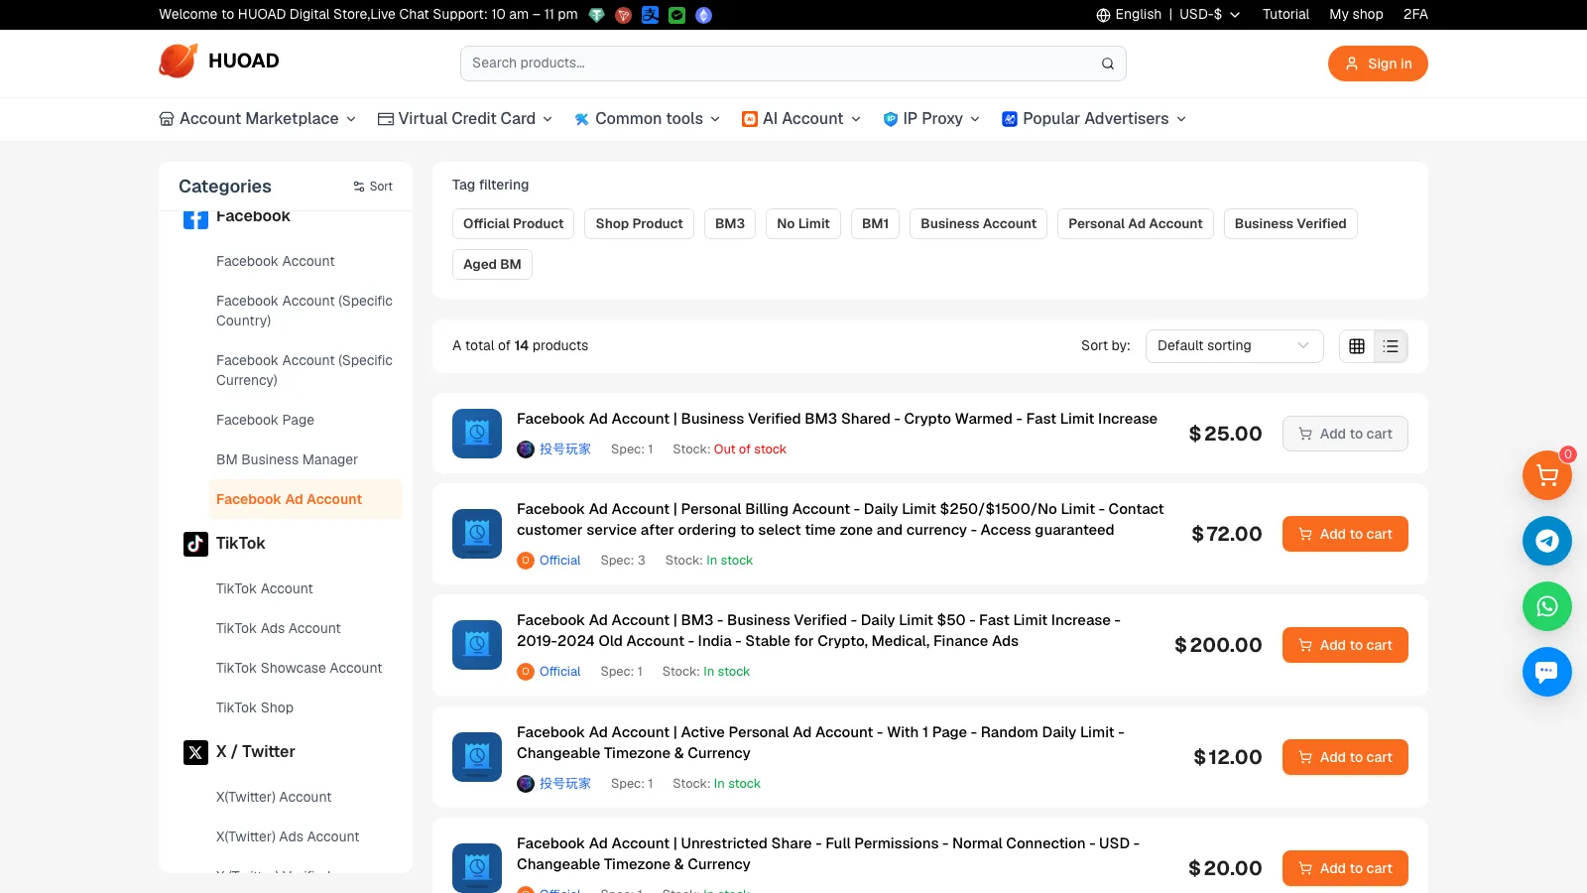This screenshot has width=1587, height=893.
Task: Click thumbnail icon of $12.00 Active Personal Ad product
Action: point(477,757)
